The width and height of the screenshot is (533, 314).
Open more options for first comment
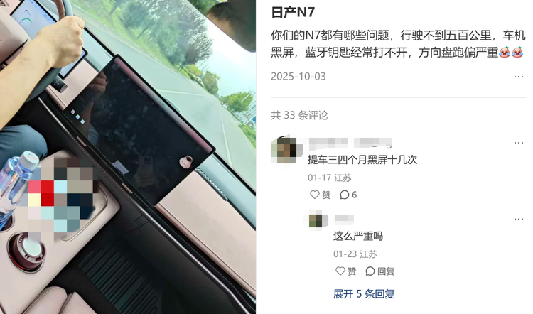click(x=519, y=143)
